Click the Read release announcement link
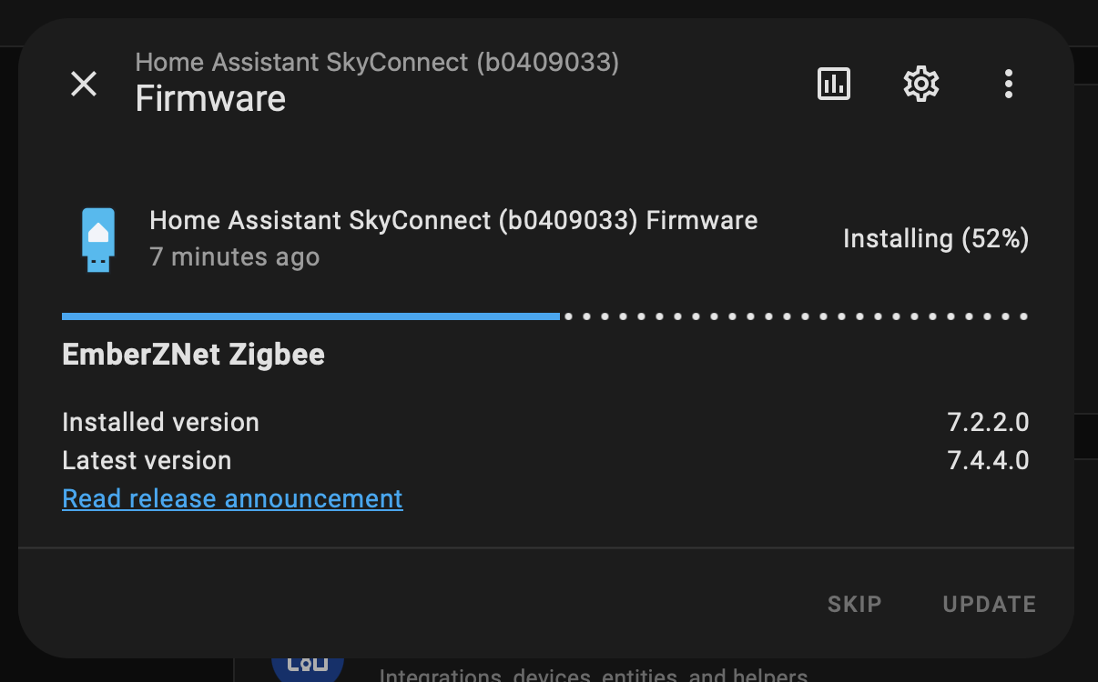This screenshot has height=682, width=1098. 232,498
